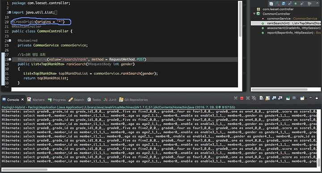This screenshot has width=322, height=173.
Task: Click the Open Console icon
Action: pyautogui.click(x=302, y=98)
